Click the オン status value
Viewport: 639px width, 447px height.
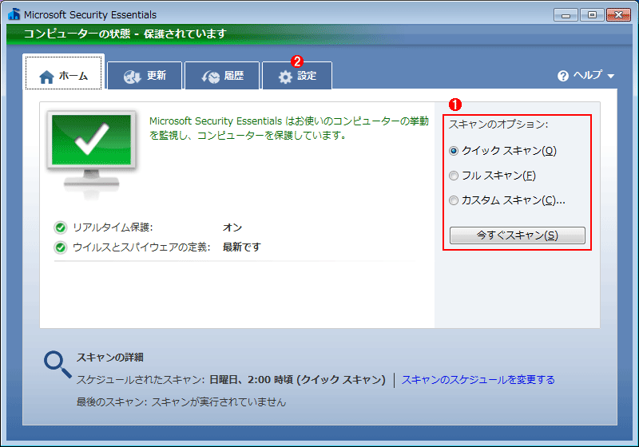pyautogui.click(x=232, y=227)
